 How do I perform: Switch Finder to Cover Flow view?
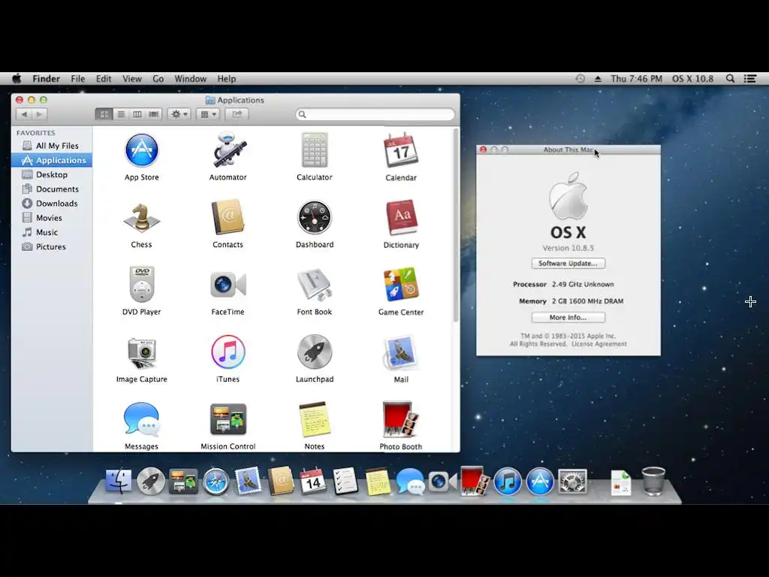153,114
